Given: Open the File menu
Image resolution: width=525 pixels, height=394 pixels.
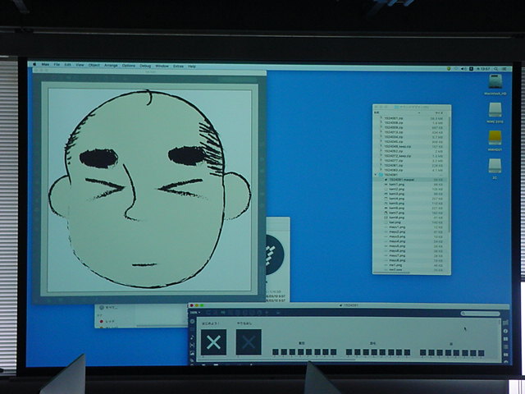Looking at the screenshot, I should tap(57, 64).
